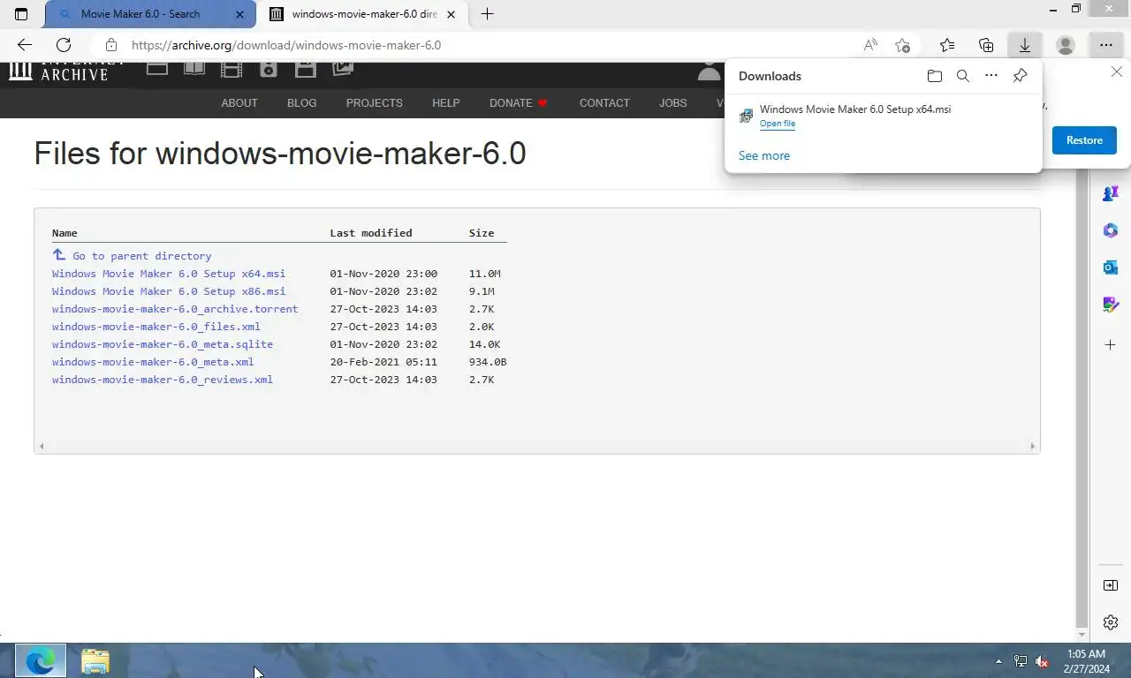1131x678 pixels.
Task: Open the Edge profile avatar
Action: (x=1066, y=45)
